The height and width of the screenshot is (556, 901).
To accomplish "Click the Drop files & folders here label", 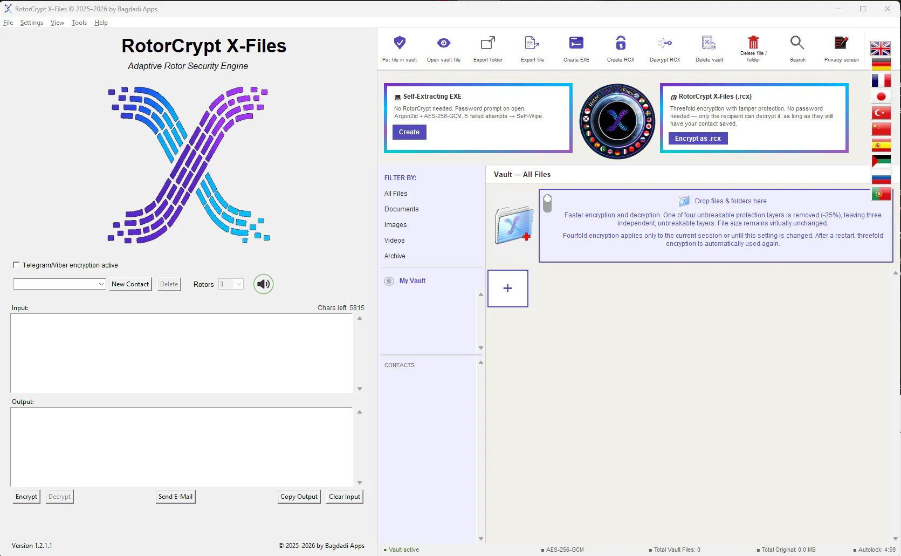I will pyautogui.click(x=731, y=201).
